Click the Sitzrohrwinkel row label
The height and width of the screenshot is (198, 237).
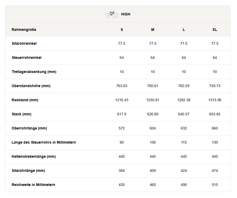tap(24, 44)
